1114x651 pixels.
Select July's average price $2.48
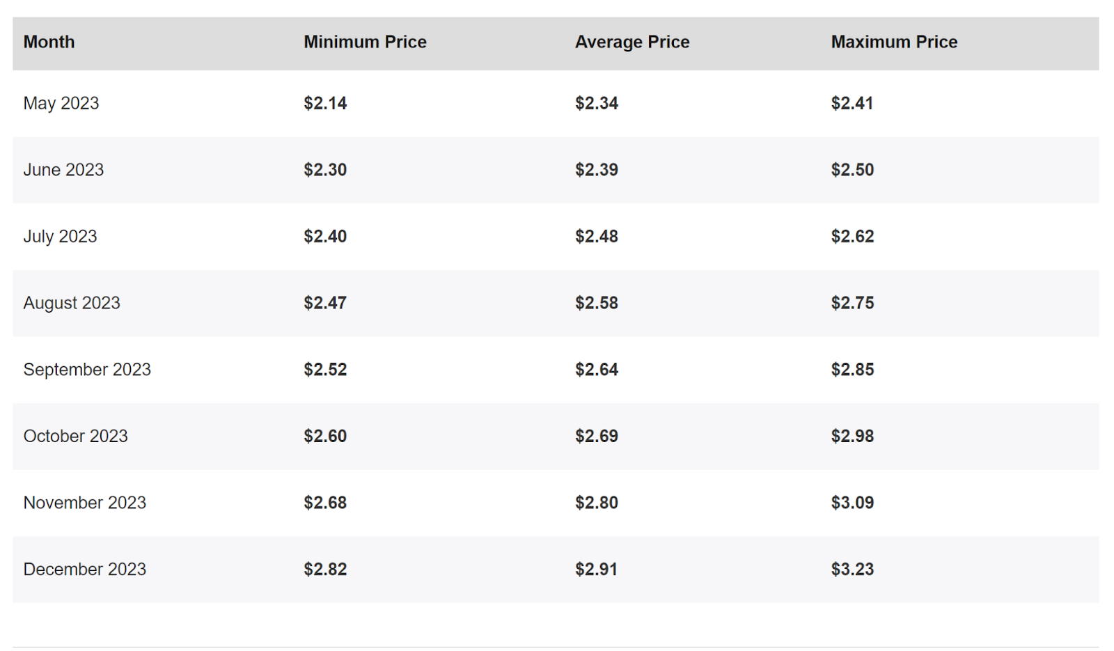pyautogui.click(x=597, y=237)
